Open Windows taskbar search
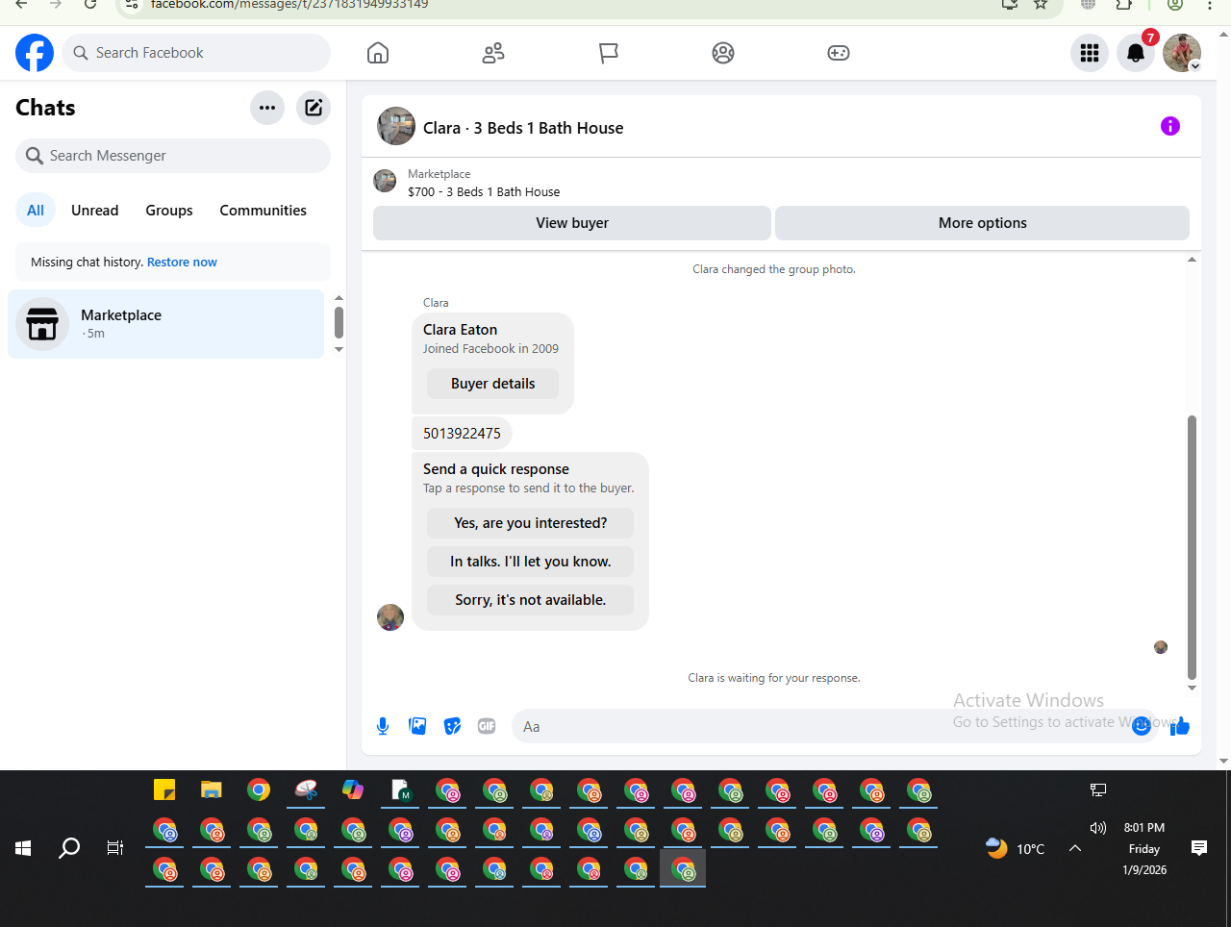 point(69,848)
